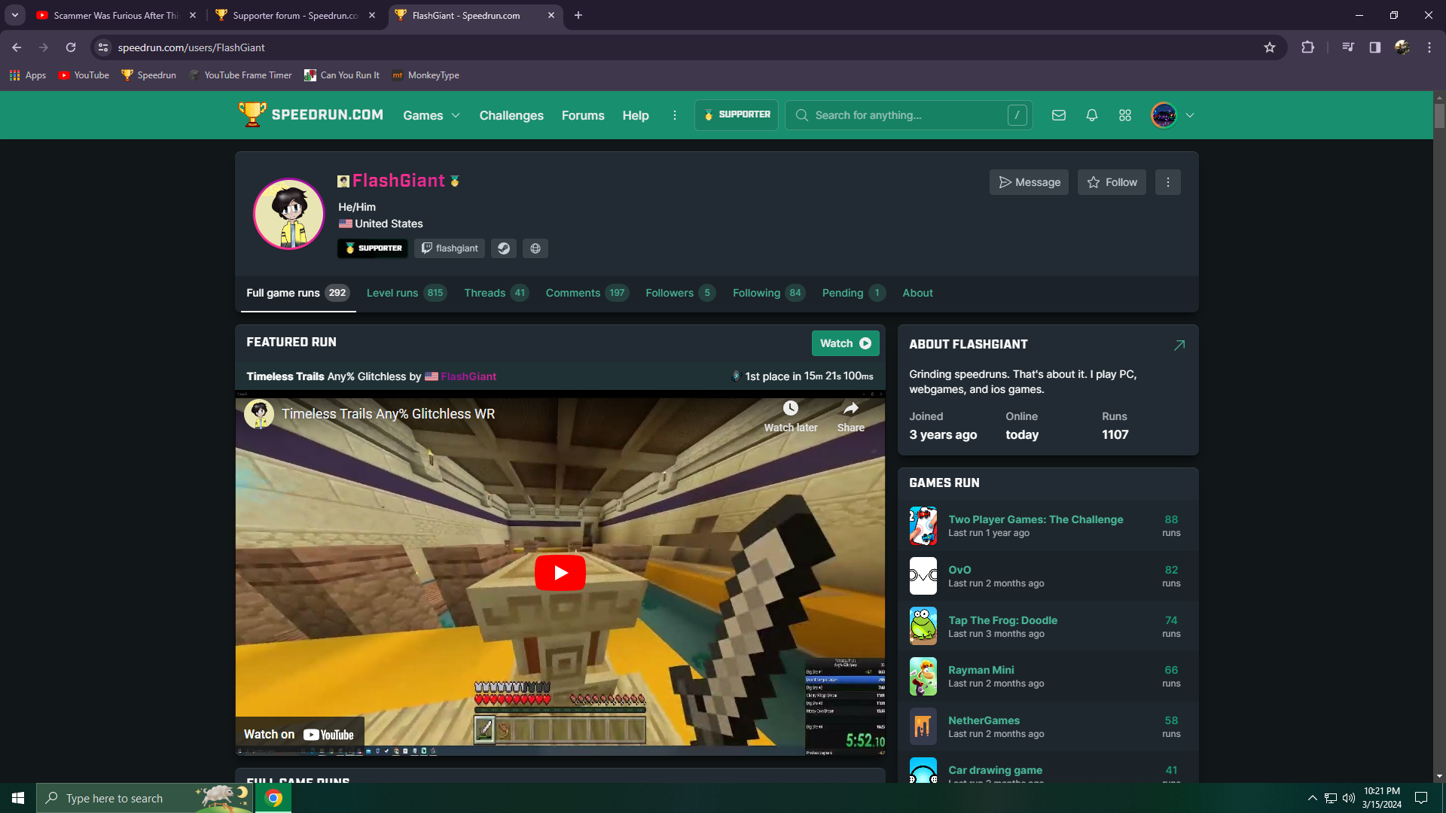The height and width of the screenshot is (813, 1446).
Task: Switch to Followers tab
Action: (680, 293)
